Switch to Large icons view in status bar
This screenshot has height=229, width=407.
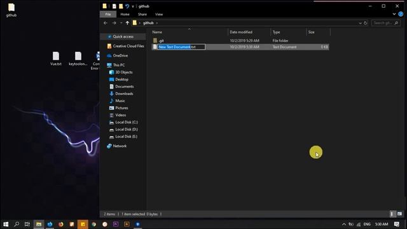(399, 214)
